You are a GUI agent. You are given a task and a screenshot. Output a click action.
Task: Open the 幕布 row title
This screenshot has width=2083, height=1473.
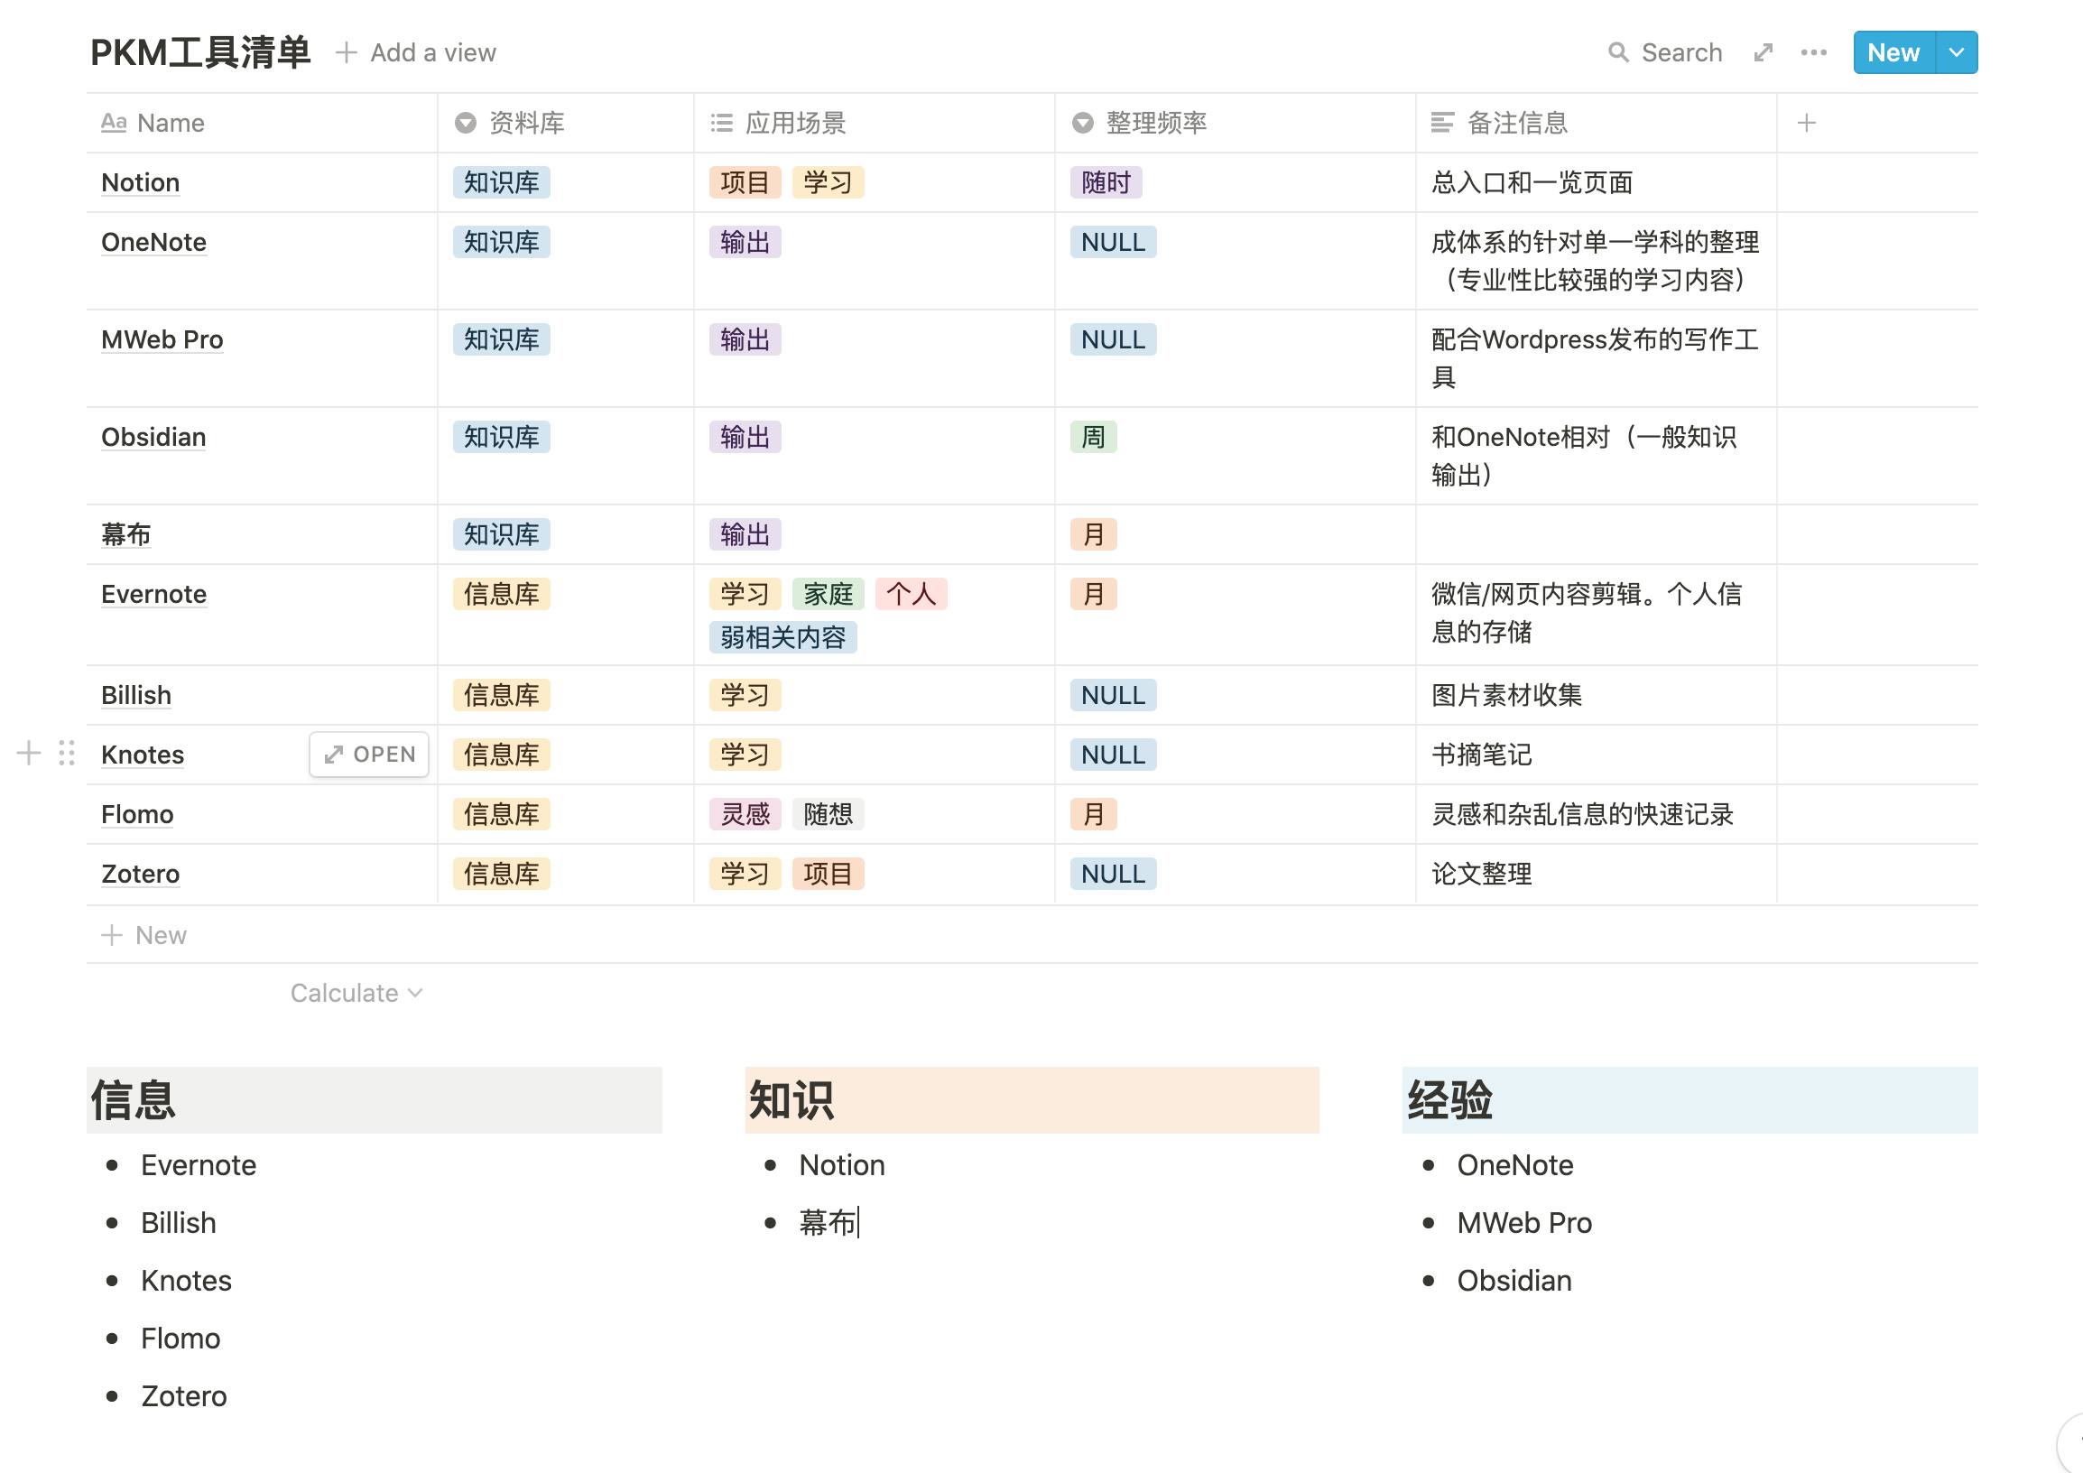point(126,534)
